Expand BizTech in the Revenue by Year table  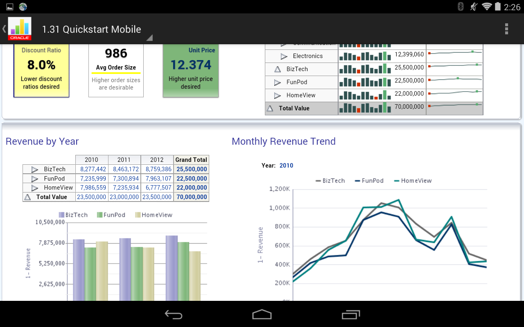(x=35, y=169)
